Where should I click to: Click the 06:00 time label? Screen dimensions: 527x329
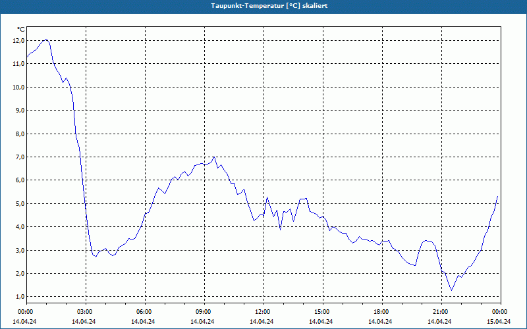(143, 312)
